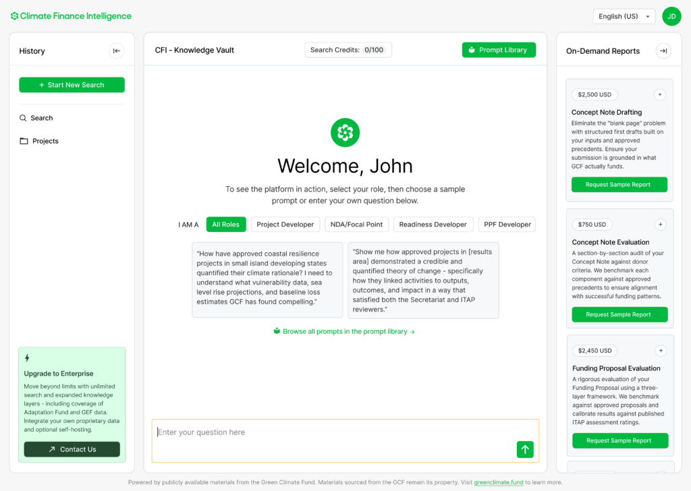The width and height of the screenshot is (691, 491).
Task: Expand Concept Note Drafting plus icon
Action: pyautogui.click(x=660, y=95)
